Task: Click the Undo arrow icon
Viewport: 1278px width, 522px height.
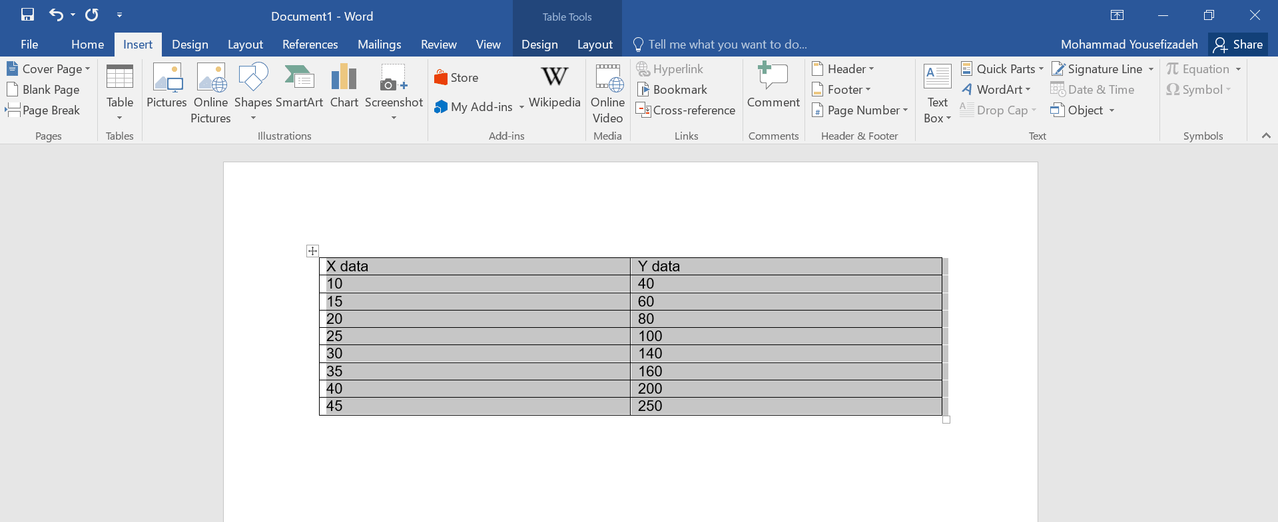Action: click(x=56, y=15)
